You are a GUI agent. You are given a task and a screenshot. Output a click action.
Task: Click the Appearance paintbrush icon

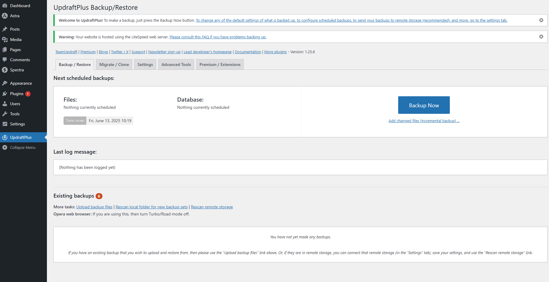pos(5,83)
